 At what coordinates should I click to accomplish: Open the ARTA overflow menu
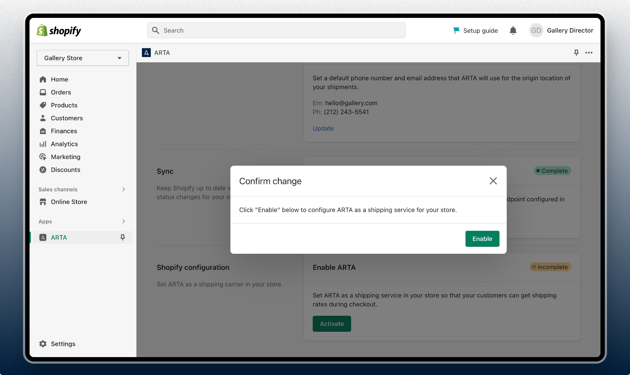589,53
